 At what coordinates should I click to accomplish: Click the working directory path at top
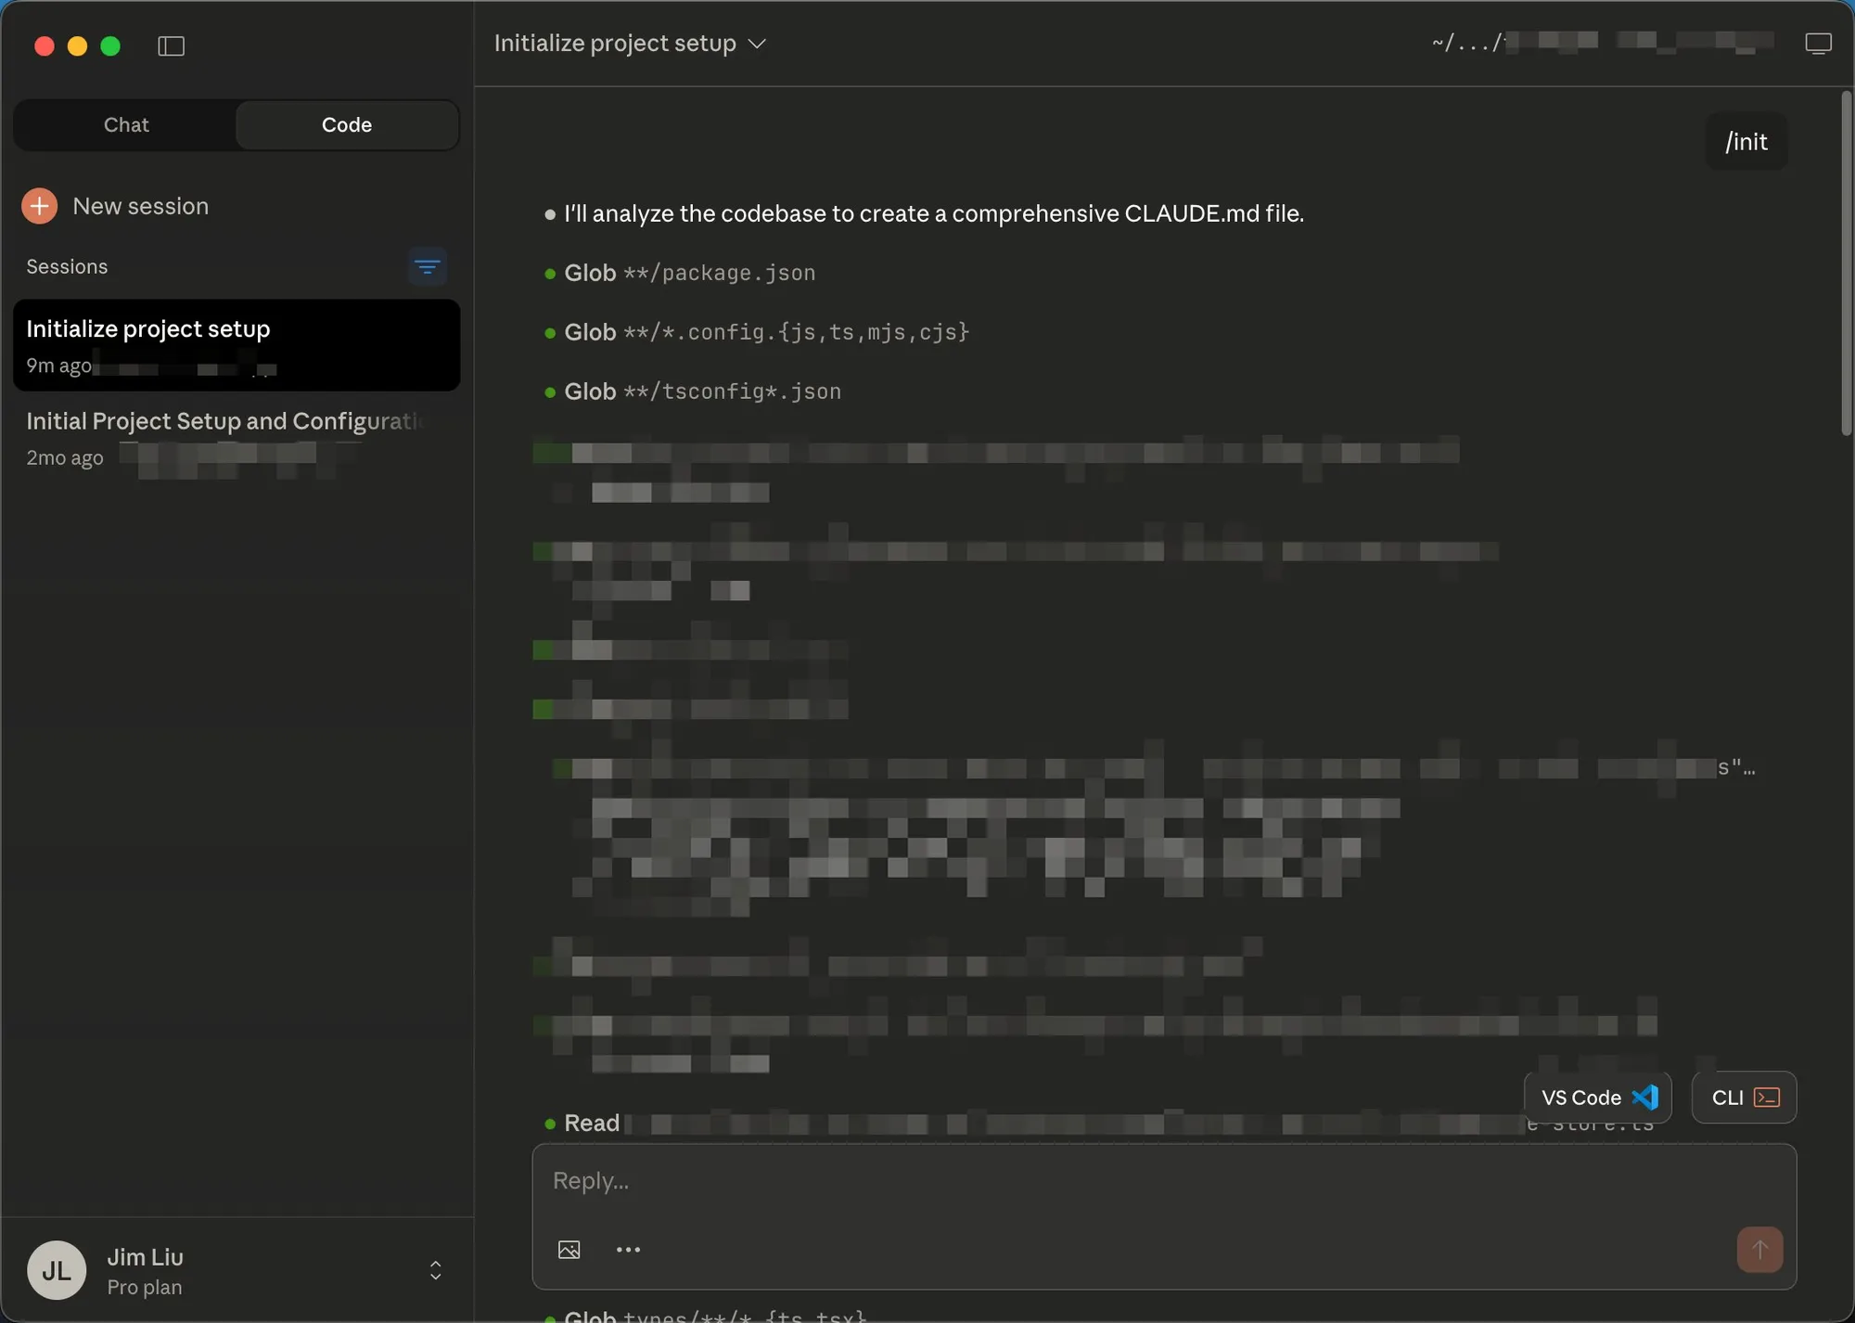tap(1603, 43)
